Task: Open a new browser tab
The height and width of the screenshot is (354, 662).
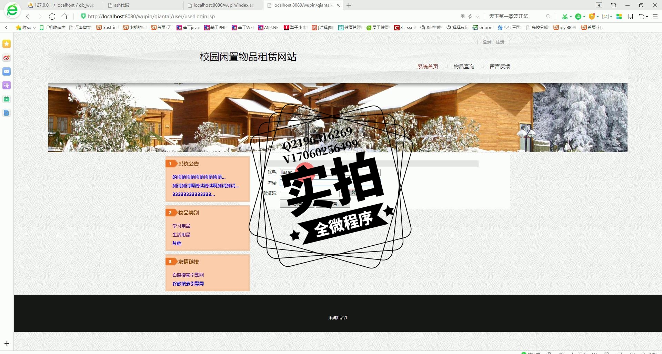Action: [349, 5]
